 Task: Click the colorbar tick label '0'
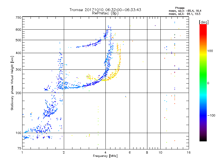208,83
